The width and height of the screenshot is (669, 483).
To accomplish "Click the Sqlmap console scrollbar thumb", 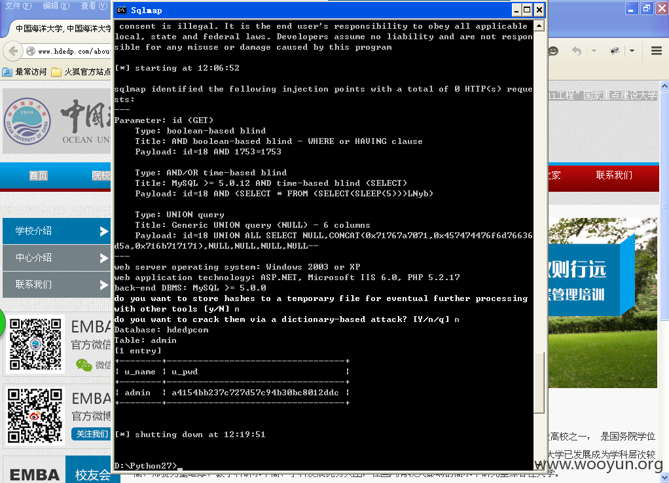I will 539,383.
